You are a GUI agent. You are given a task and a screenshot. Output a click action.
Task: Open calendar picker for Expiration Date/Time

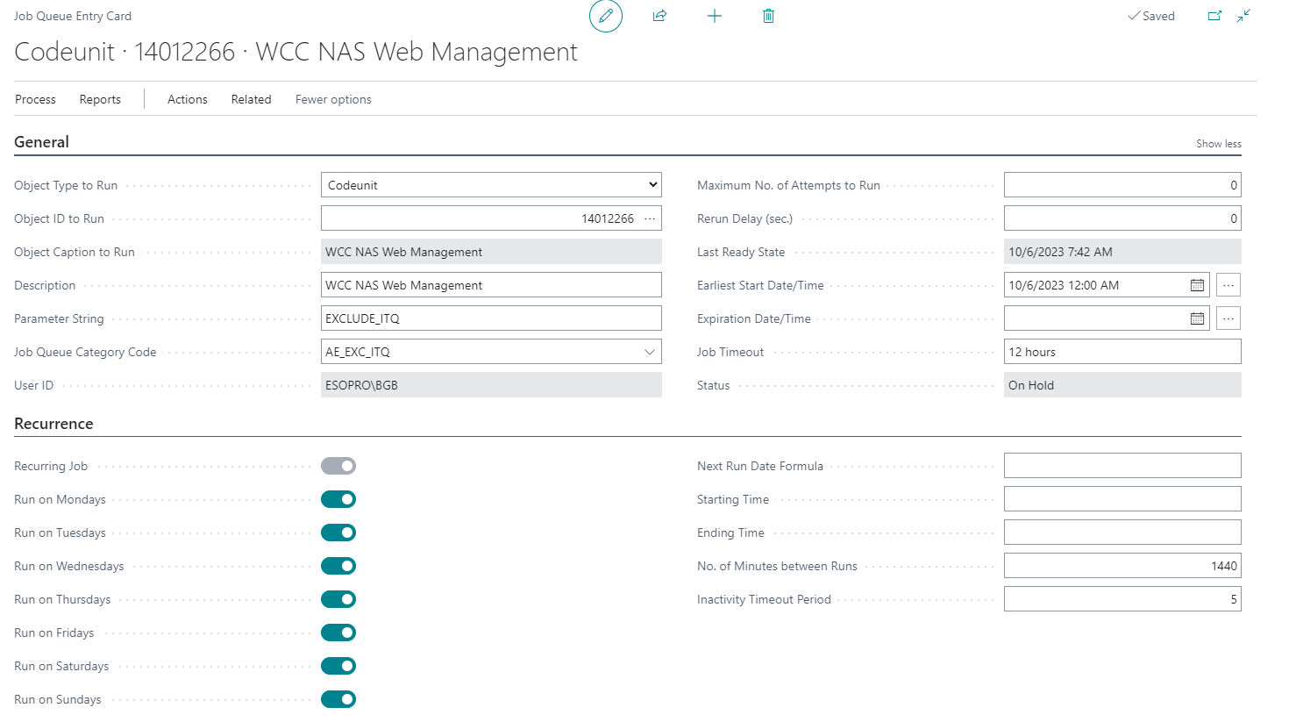tap(1197, 318)
